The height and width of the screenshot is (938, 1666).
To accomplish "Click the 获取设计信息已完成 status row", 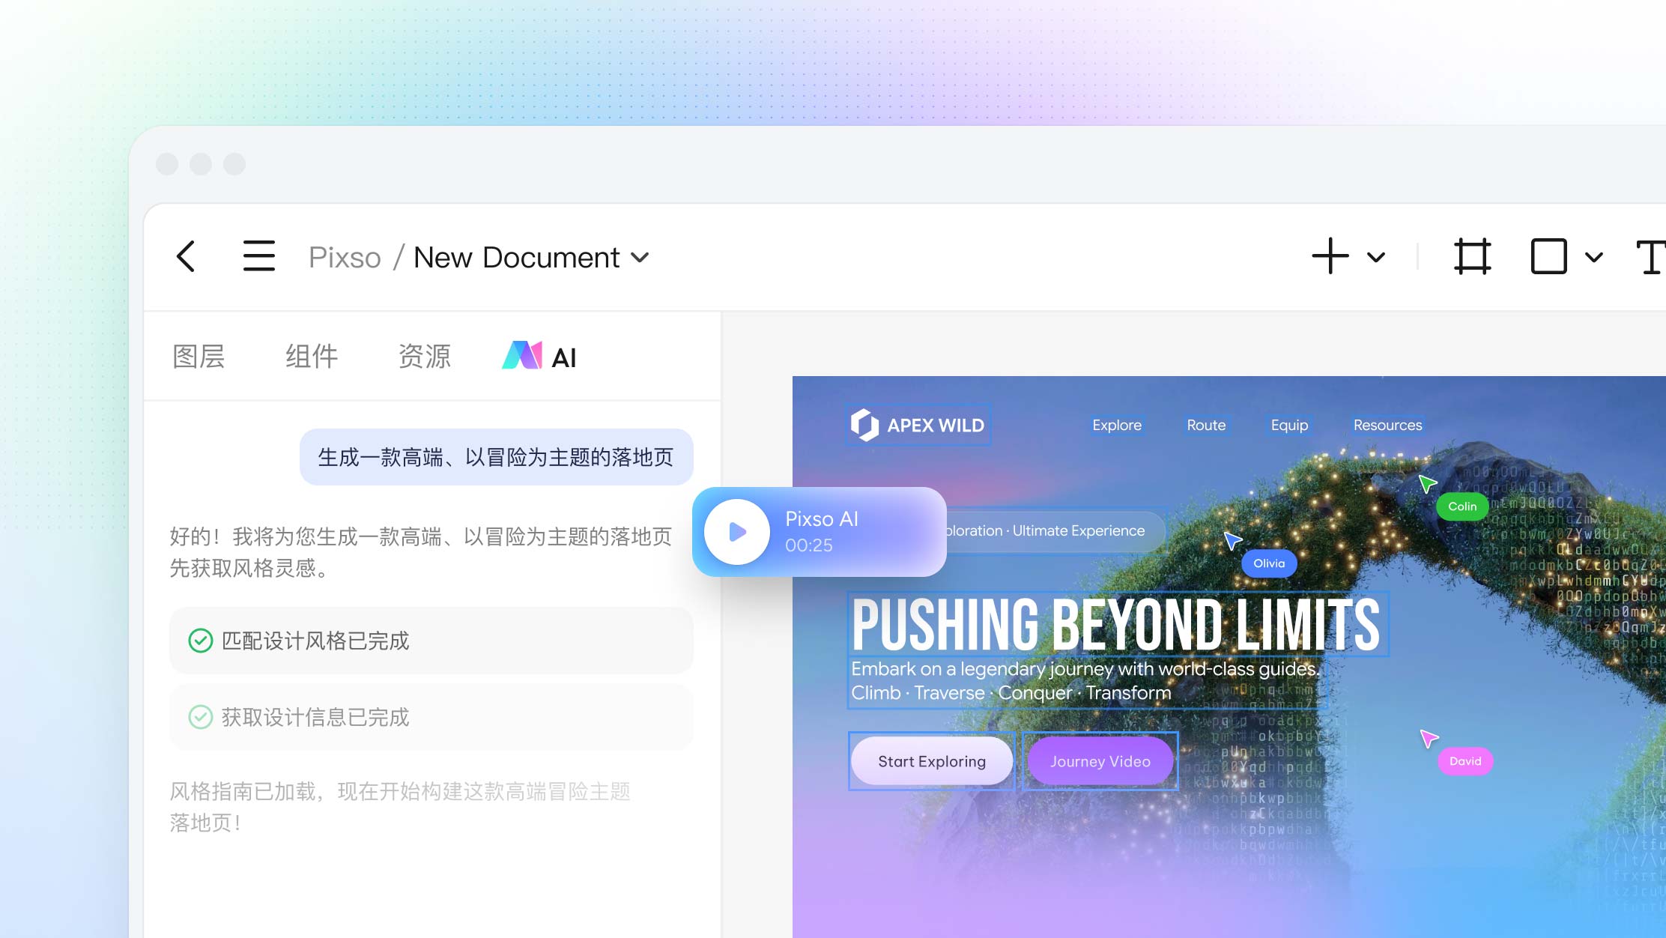I will click(x=431, y=717).
